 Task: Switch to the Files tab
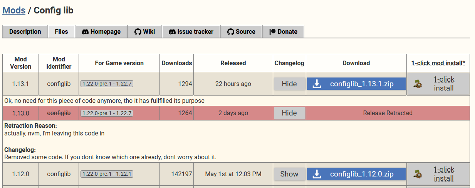[x=61, y=32]
